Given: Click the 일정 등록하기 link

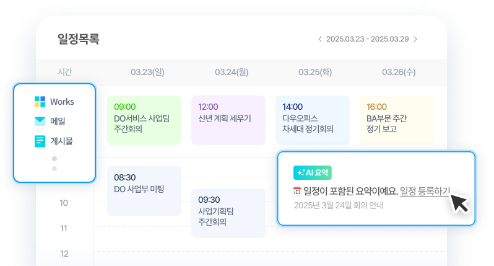Looking at the screenshot, I should click(x=425, y=191).
